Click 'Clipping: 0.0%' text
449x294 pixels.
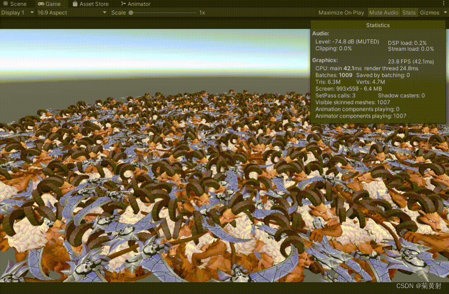coord(334,48)
